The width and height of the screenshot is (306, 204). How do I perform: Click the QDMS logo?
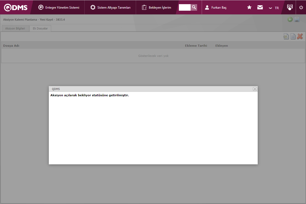point(16,7)
